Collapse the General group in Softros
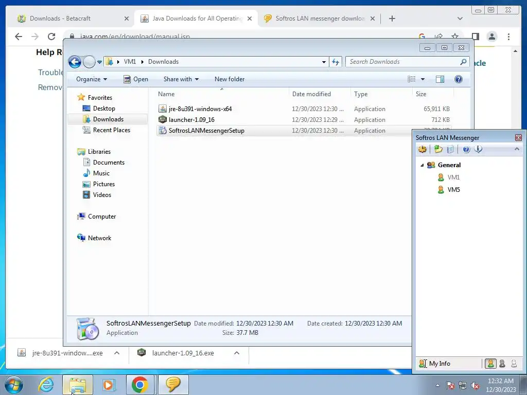 (x=422, y=165)
